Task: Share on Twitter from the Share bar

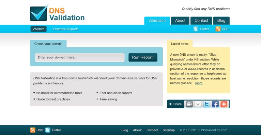Action: 207,104
